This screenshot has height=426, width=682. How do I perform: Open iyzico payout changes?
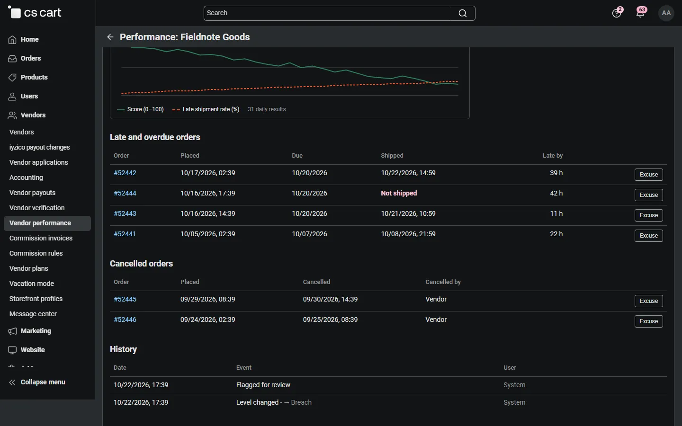click(47, 147)
